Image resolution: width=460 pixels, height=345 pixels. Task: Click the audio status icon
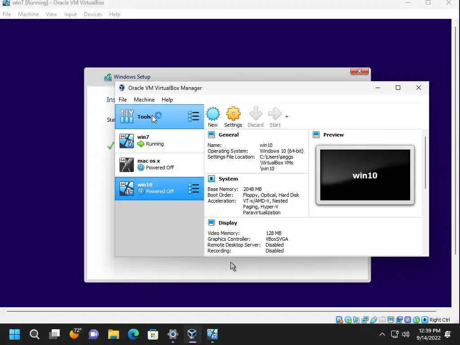(356, 320)
